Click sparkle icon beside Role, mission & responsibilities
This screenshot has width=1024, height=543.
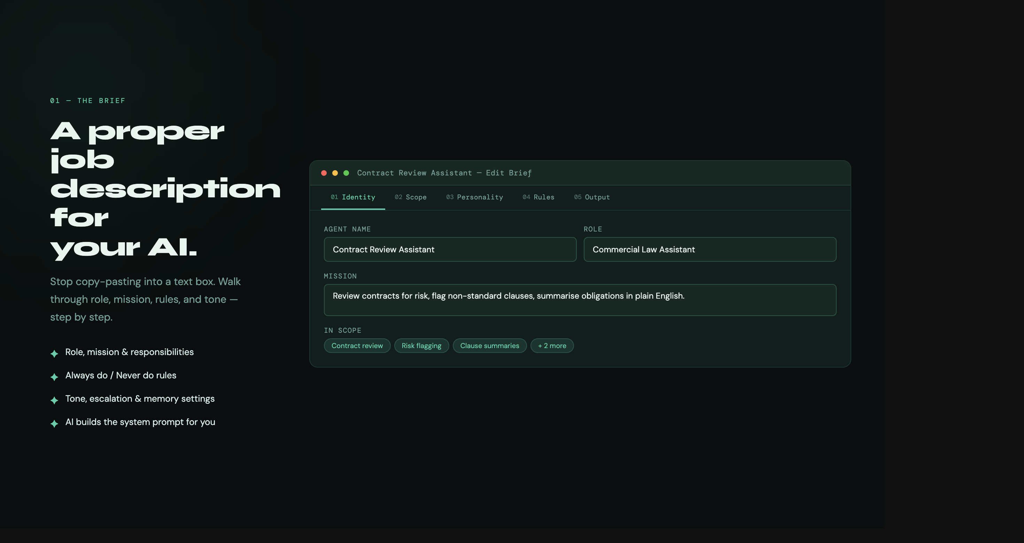(x=54, y=353)
